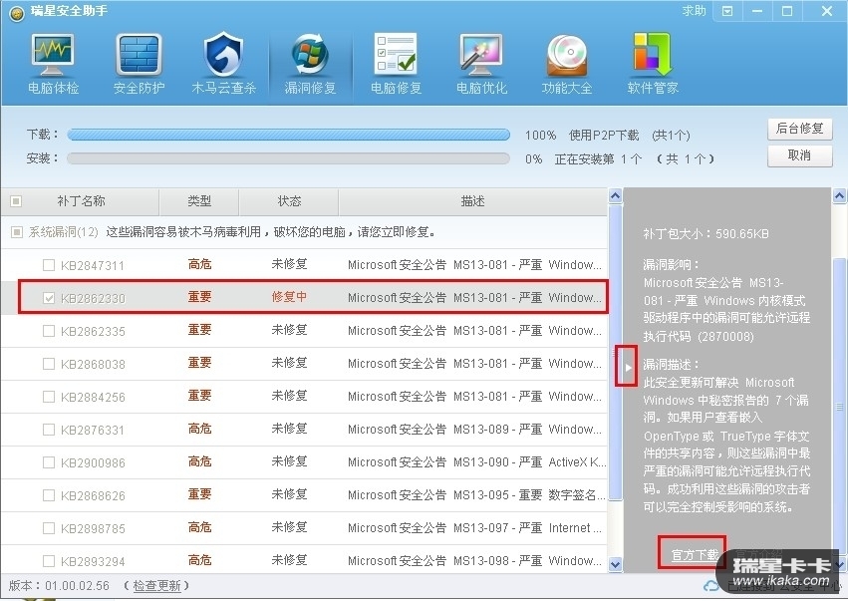848x601 pixels.
Task: Toggle the 系统漏洞(12) group checkbox
Action: coord(17,232)
